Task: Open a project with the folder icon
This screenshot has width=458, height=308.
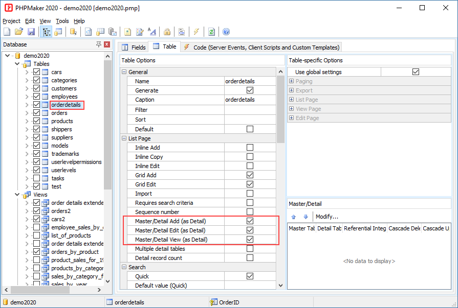Action: [x=19, y=32]
